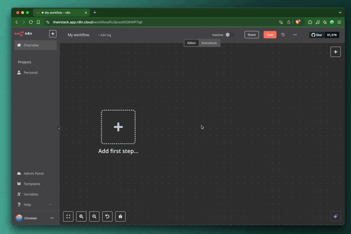Reset canvas zoom level
351x234 pixels.
click(107, 216)
